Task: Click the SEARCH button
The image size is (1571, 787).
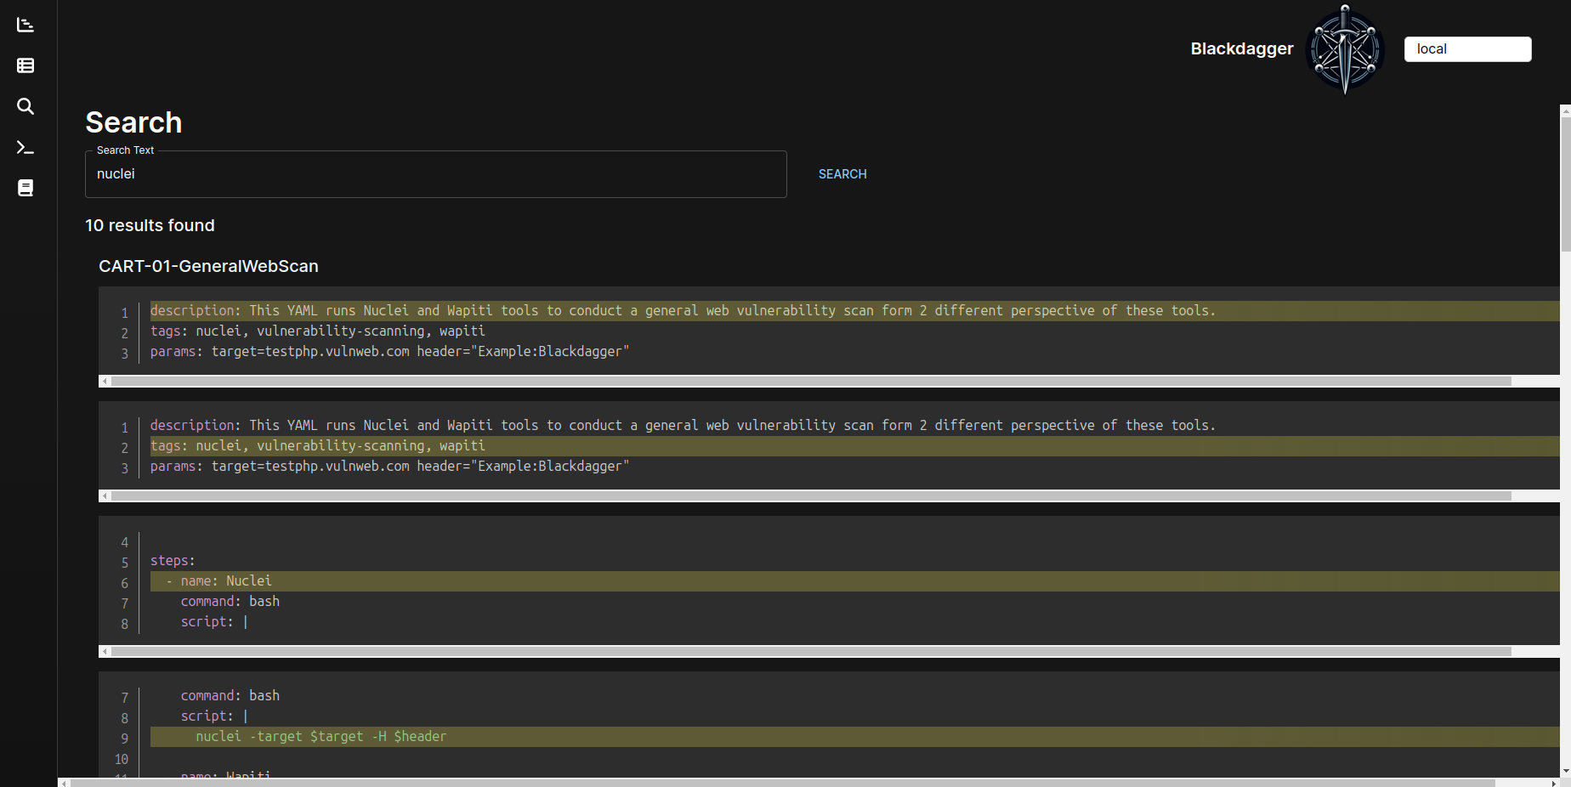Action: pyautogui.click(x=842, y=174)
